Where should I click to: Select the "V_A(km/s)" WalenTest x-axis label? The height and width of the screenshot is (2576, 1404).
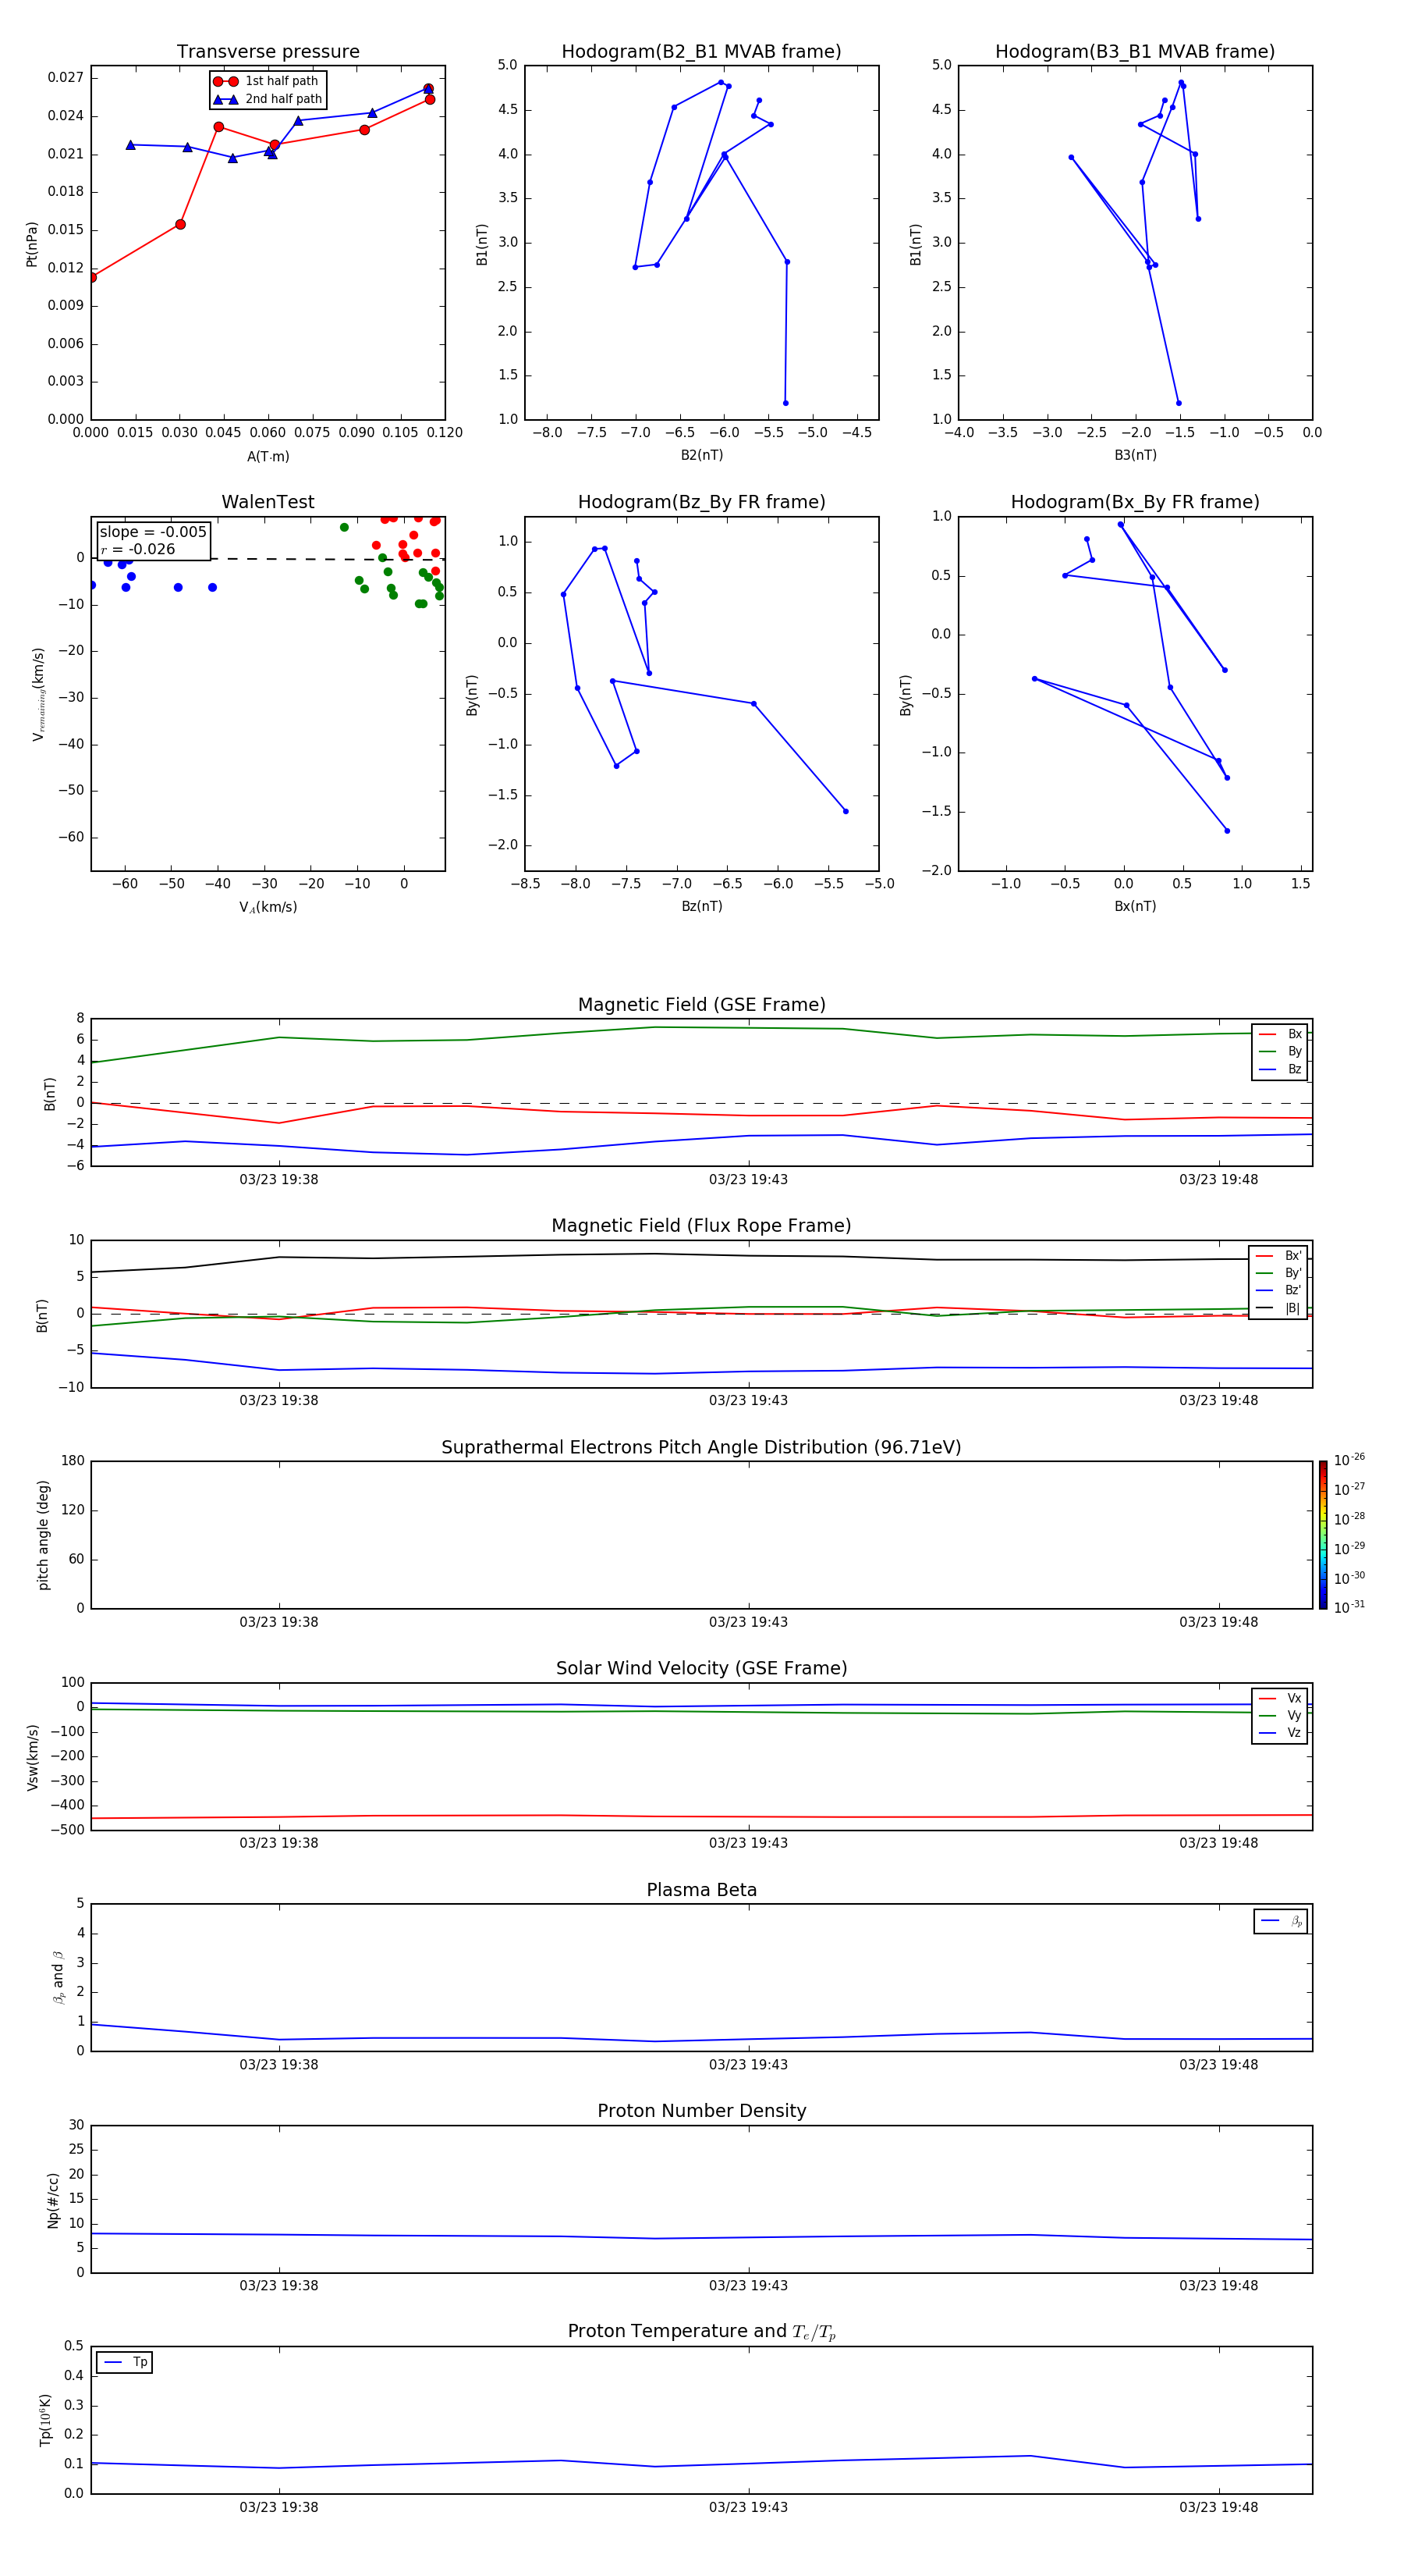point(268,907)
